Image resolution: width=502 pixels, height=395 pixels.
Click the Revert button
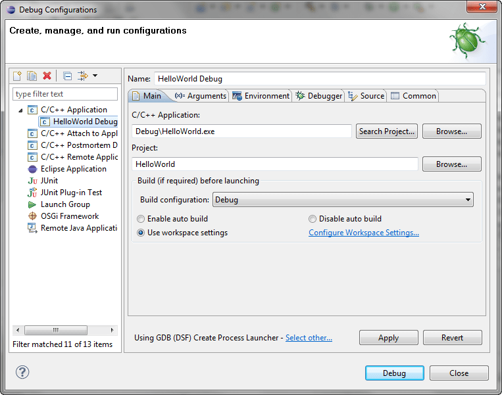tap(453, 338)
